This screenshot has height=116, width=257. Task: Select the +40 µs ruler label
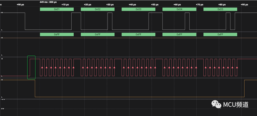pyautogui.click(x=132, y=5)
